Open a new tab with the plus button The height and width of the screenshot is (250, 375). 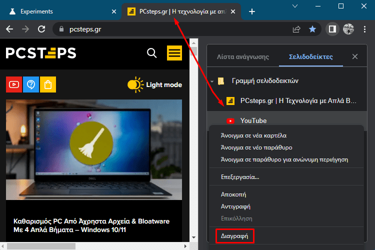point(252,11)
